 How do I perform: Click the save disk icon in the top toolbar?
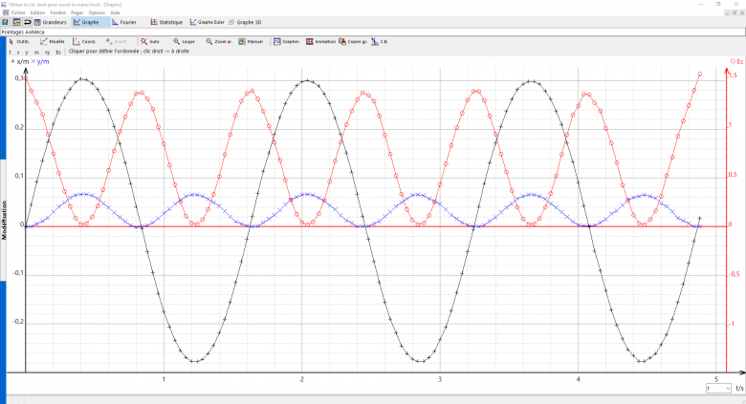coord(5,22)
